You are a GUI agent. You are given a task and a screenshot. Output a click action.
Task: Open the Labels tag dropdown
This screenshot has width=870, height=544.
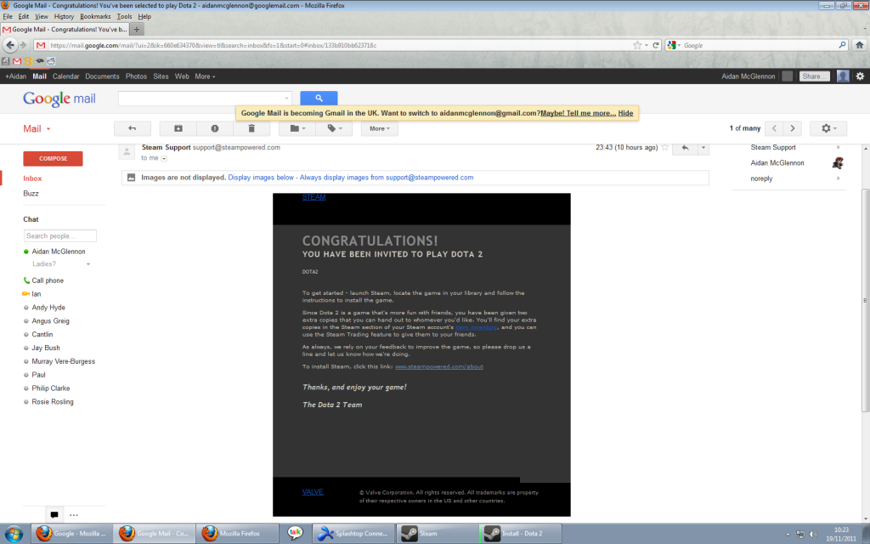(334, 128)
